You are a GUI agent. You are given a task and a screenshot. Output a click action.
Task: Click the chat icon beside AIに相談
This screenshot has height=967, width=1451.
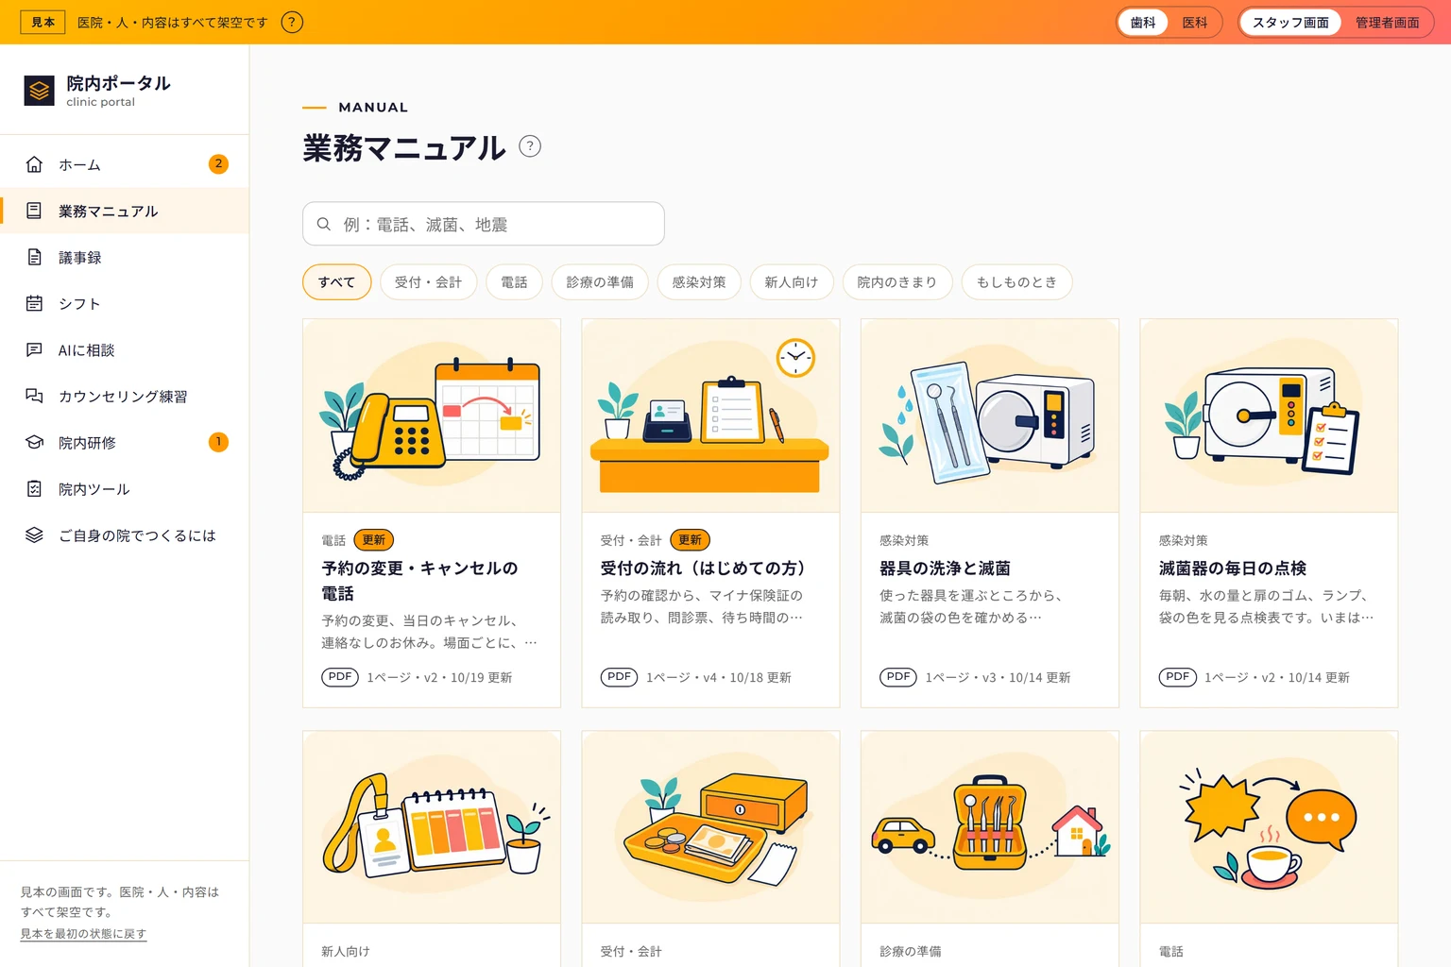point(34,349)
